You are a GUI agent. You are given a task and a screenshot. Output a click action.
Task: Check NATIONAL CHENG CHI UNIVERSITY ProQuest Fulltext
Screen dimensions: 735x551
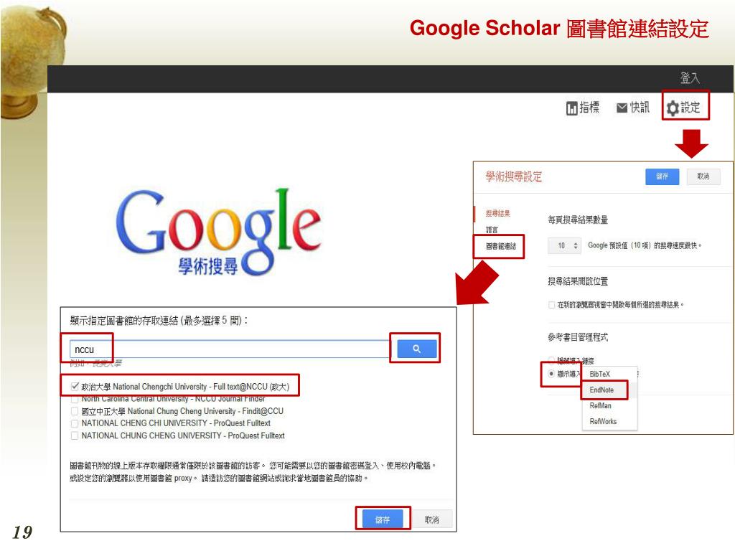[x=75, y=423]
